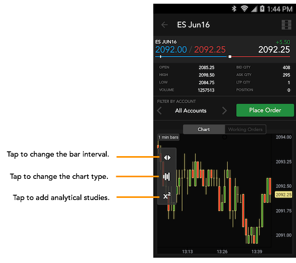Select next account with right chevron

(x=224, y=111)
